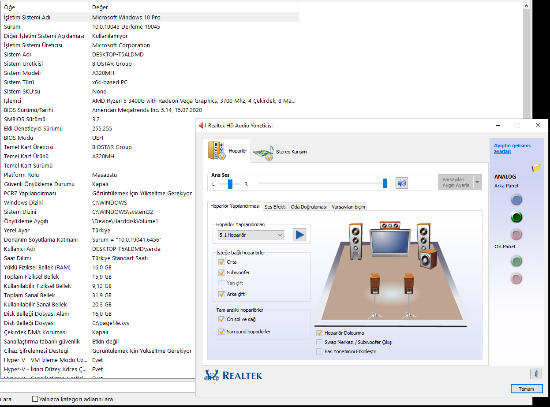Select the blue rear panel jack
The height and width of the screenshot is (407, 550).
pyautogui.click(x=516, y=200)
